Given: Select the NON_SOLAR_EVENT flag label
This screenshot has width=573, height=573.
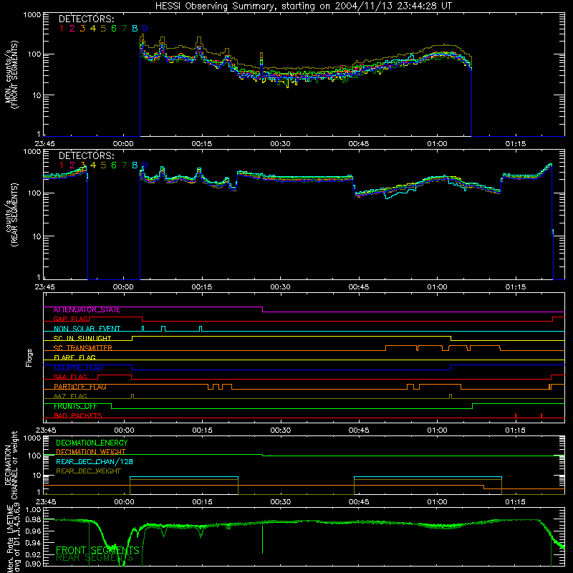Looking at the screenshot, I should 87,329.
